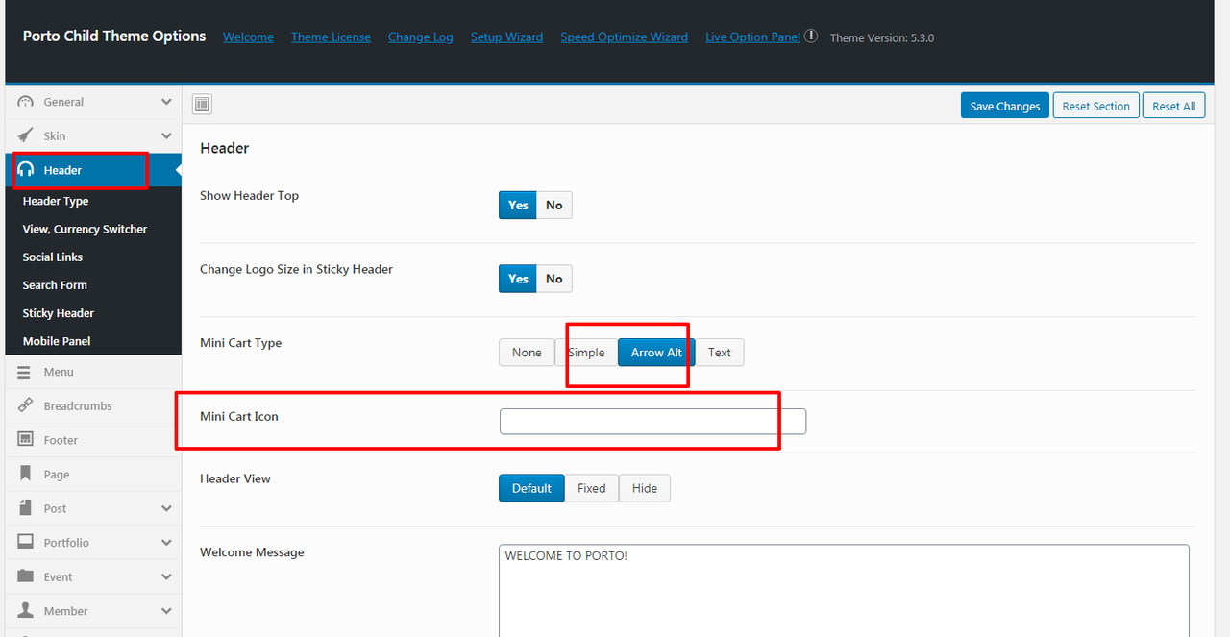Open Search Form settings
The width and height of the screenshot is (1230, 637).
pos(55,284)
